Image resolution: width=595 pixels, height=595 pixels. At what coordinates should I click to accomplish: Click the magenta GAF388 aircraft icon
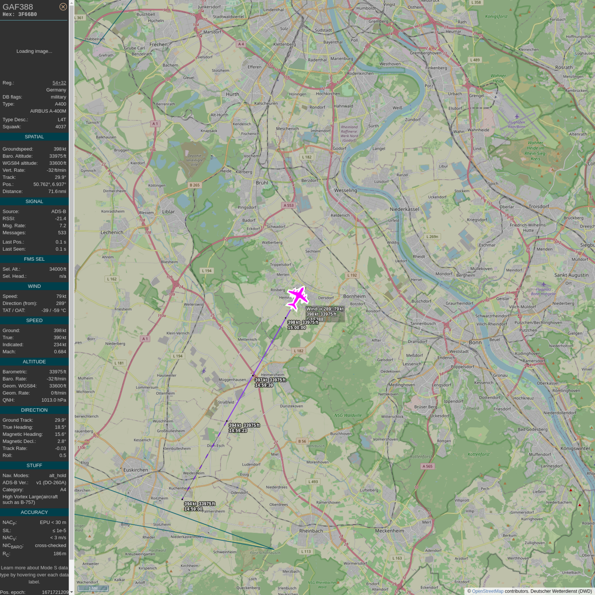tap(297, 297)
